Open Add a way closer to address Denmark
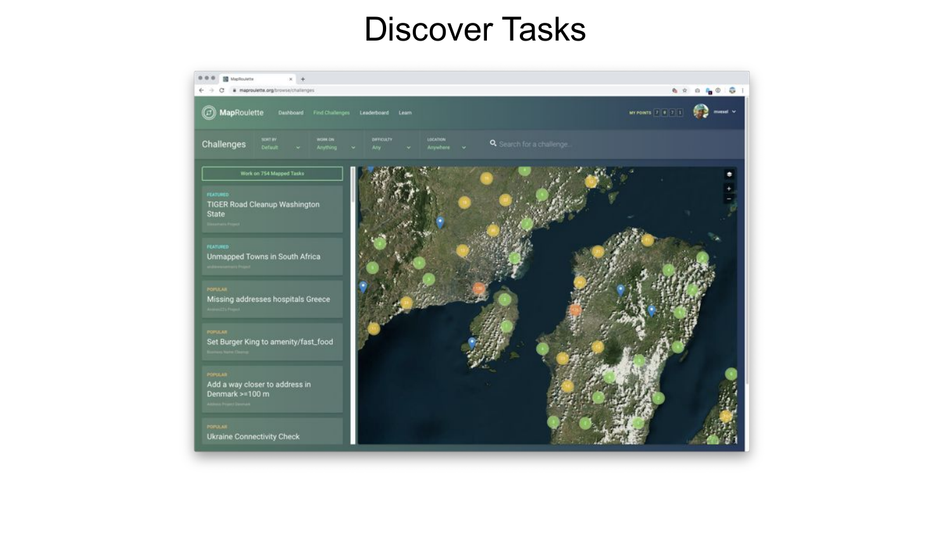The image size is (951, 535). coord(272,389)
